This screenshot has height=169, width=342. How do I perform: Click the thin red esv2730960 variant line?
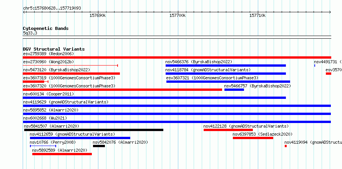70,66
